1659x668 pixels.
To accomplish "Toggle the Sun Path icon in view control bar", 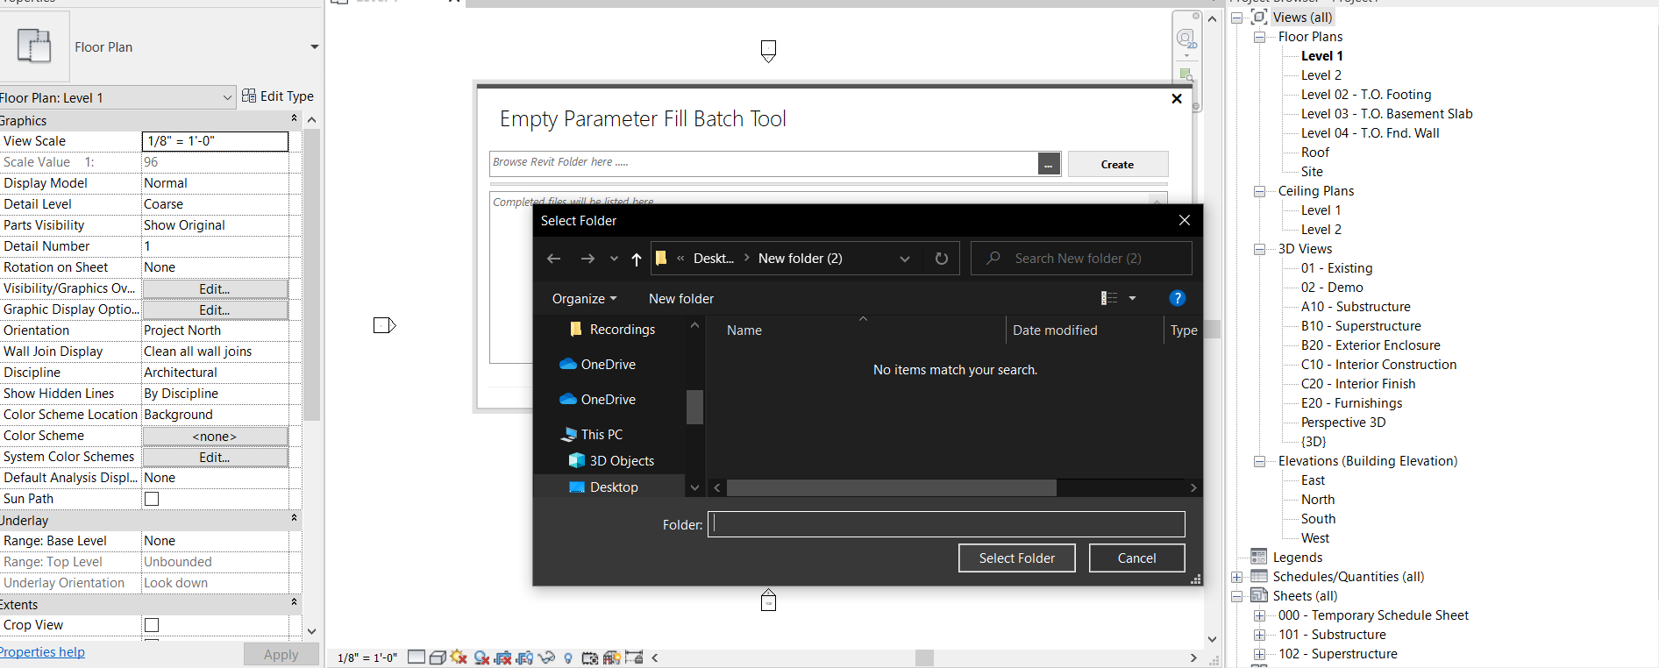I will coord(459,657).
